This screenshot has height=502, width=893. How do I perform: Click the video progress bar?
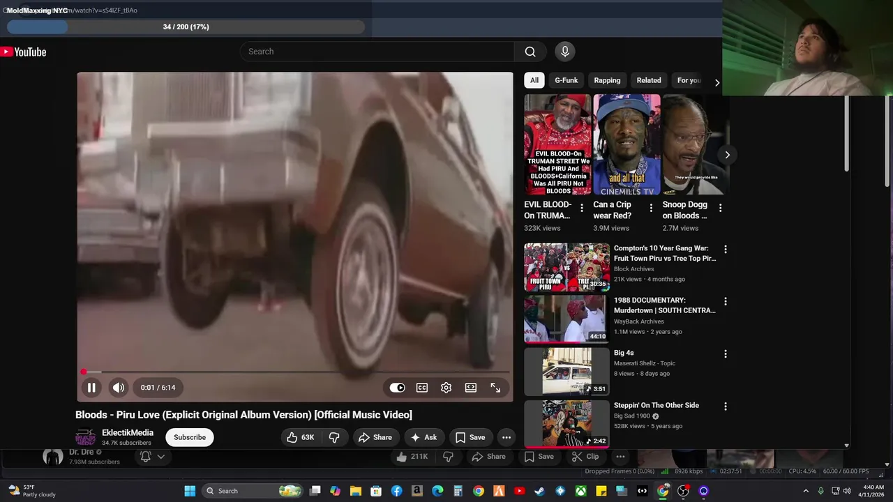(295, 372)
